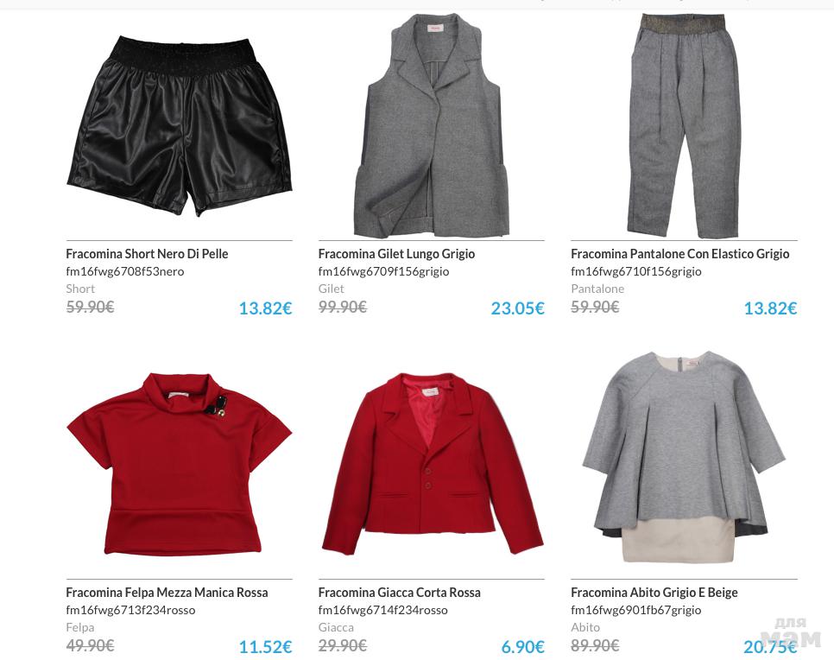Select the Abito category label

click(x=585, y=627)
